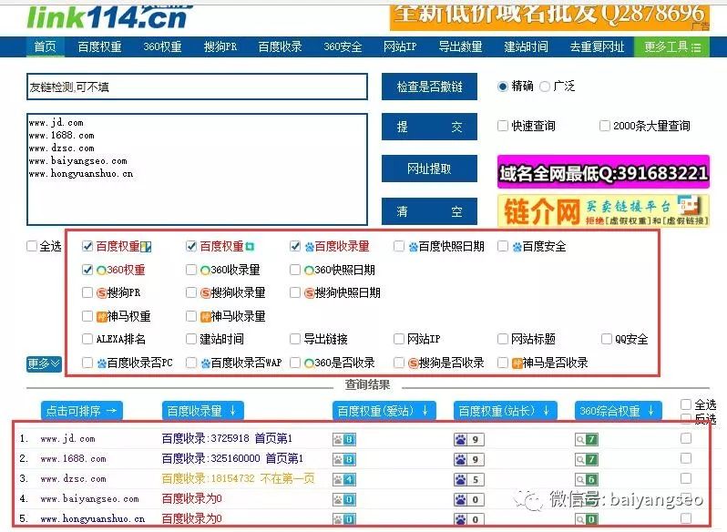Uncheck the first 百度权重 checkbox

point(87,246)
